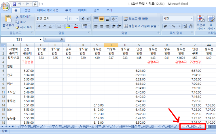Screen dimensions: 216x134
Task: Apply the yellow fill color bucket
Action: coord(68,26)
